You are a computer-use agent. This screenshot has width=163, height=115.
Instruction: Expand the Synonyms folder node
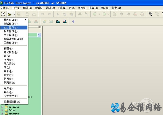click(2, 114)
